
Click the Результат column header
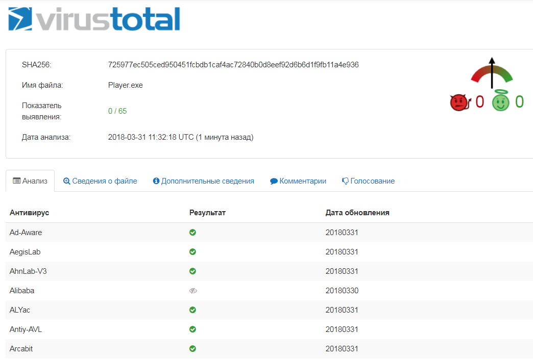point(207,213)
